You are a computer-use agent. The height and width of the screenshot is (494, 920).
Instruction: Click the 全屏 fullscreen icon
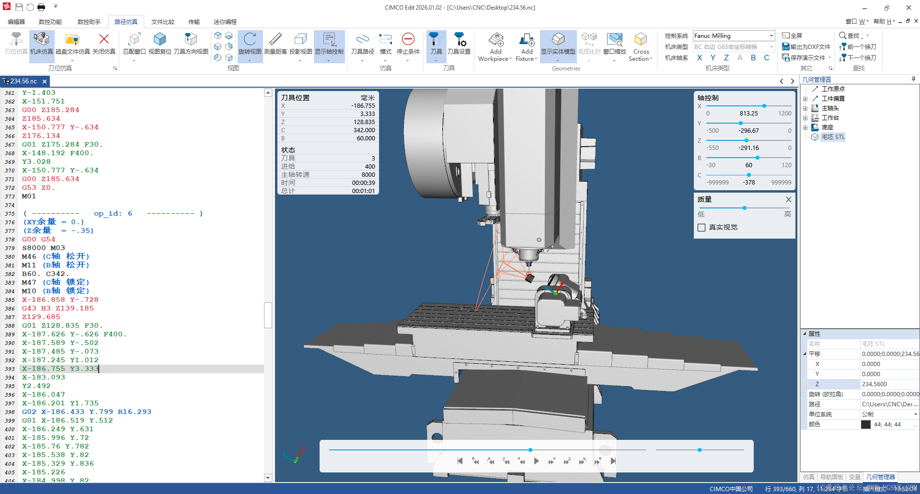coord(786,35)
